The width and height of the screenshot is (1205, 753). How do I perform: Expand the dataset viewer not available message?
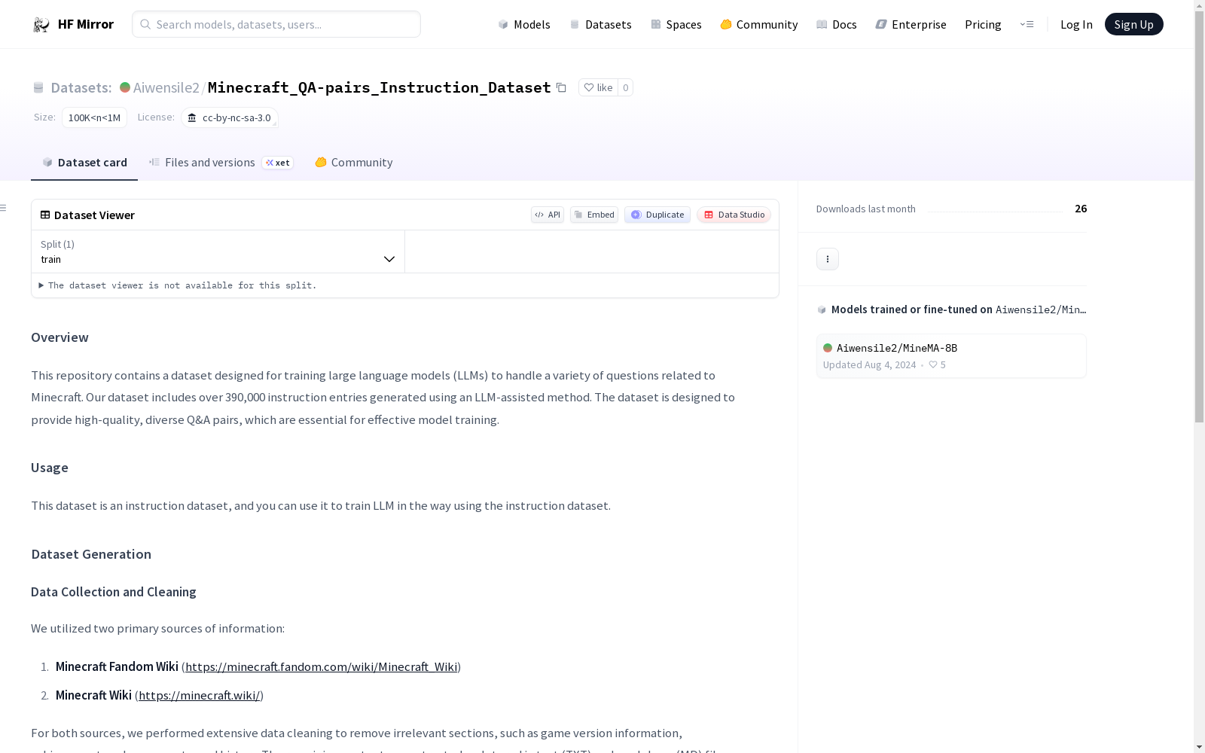(x=178, y=285)
